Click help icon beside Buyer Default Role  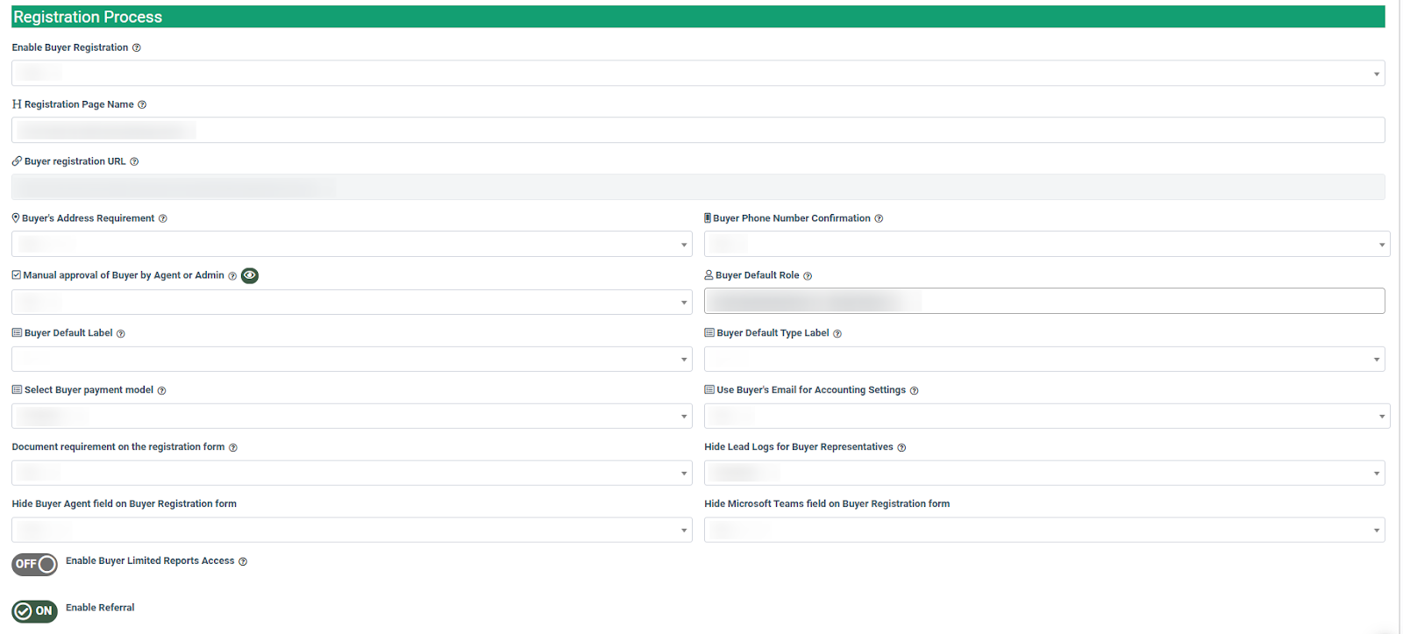(808, 276)
